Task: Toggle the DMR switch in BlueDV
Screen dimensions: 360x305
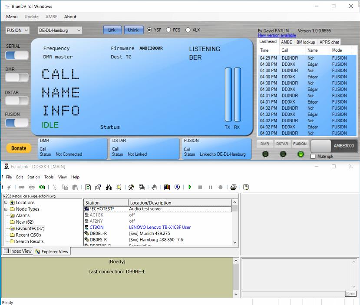Action: 17,77
